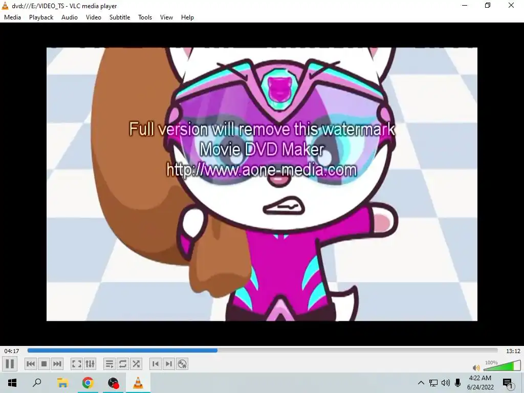Close the VLC media player window
This screenshot has width=524, height=393.
(x=511, y=5)
